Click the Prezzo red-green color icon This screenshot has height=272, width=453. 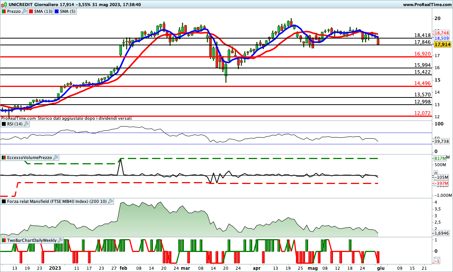(x=4, y=11)
